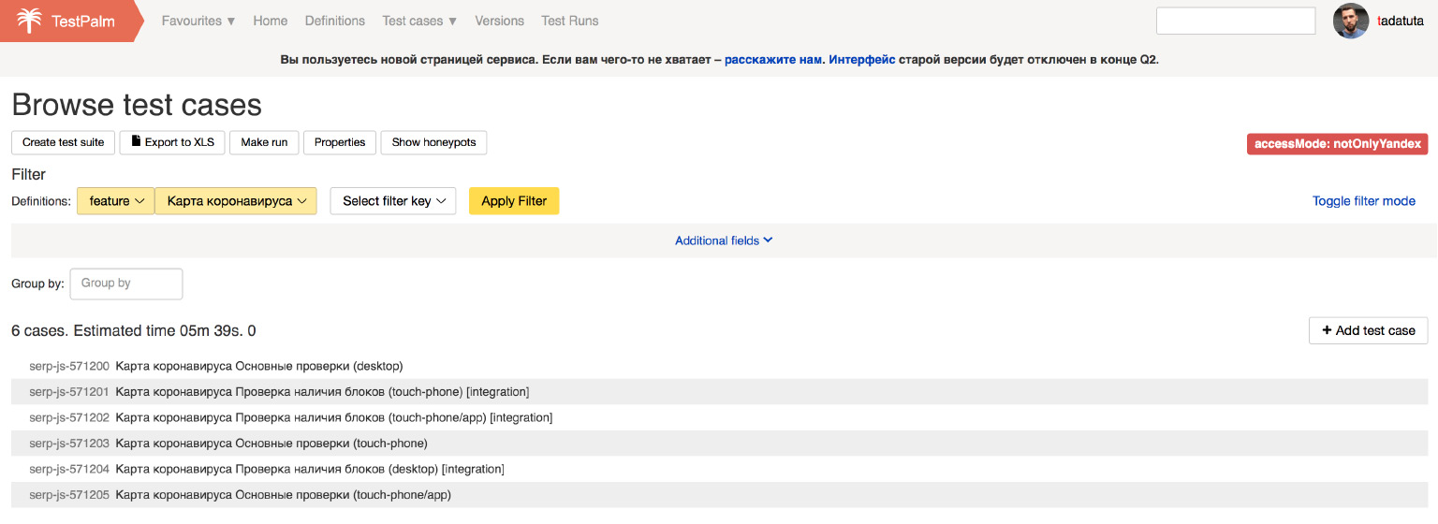Open the Select filter key dropdown

[x=393, y=201]
